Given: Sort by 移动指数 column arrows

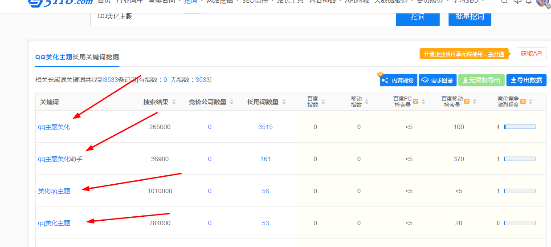Looking at the screenshot, I should tap(367, 102).
